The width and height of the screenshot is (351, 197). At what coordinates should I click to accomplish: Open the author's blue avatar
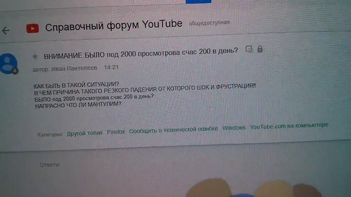(9, 63)
